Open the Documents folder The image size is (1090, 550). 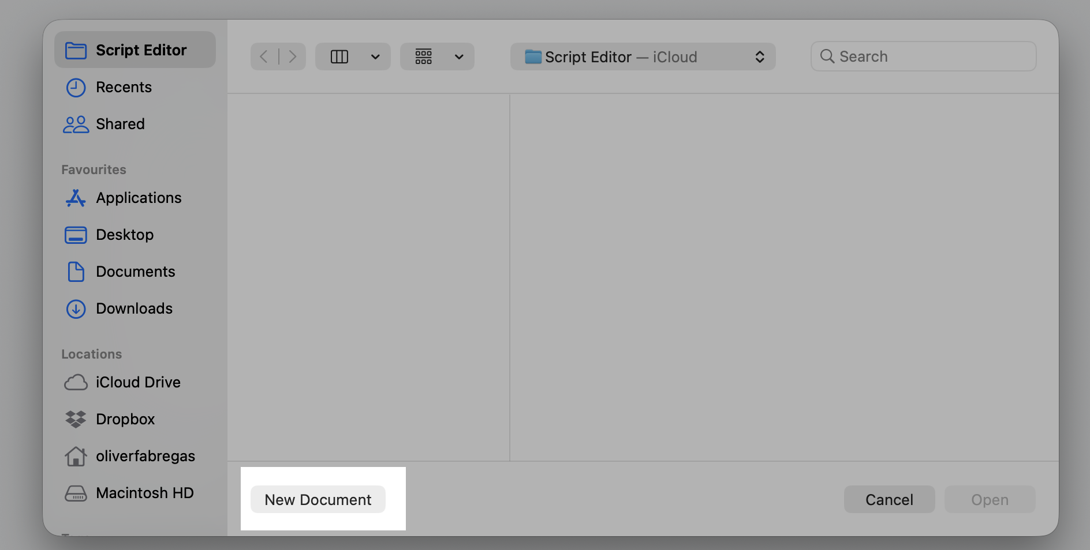[135, 272]
